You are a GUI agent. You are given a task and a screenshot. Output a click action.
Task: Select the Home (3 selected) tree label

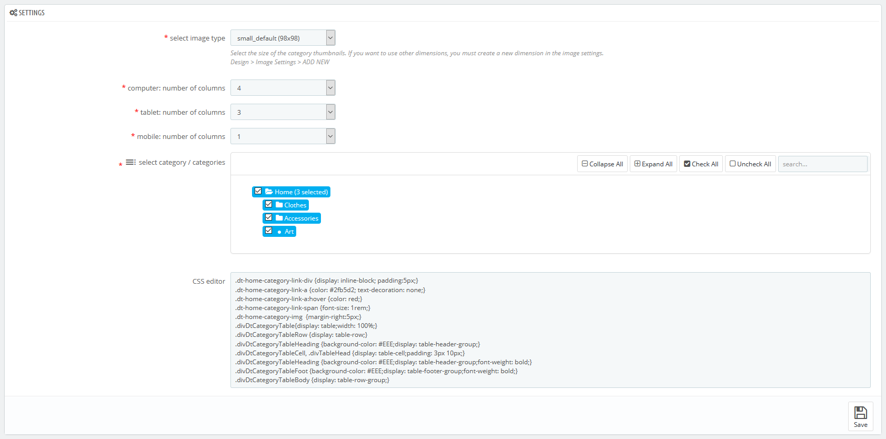pos(301,192)
